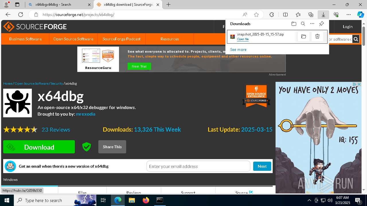
Task: Open browser essentials heart icon
Action: click(x=336, y=15)
